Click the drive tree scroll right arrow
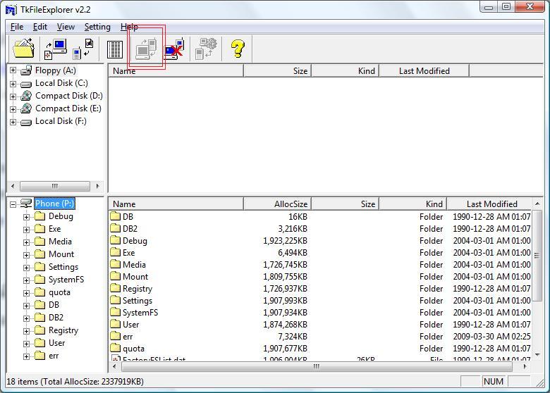The width and height of the screenshot is (550, 393). coord(97,186)
